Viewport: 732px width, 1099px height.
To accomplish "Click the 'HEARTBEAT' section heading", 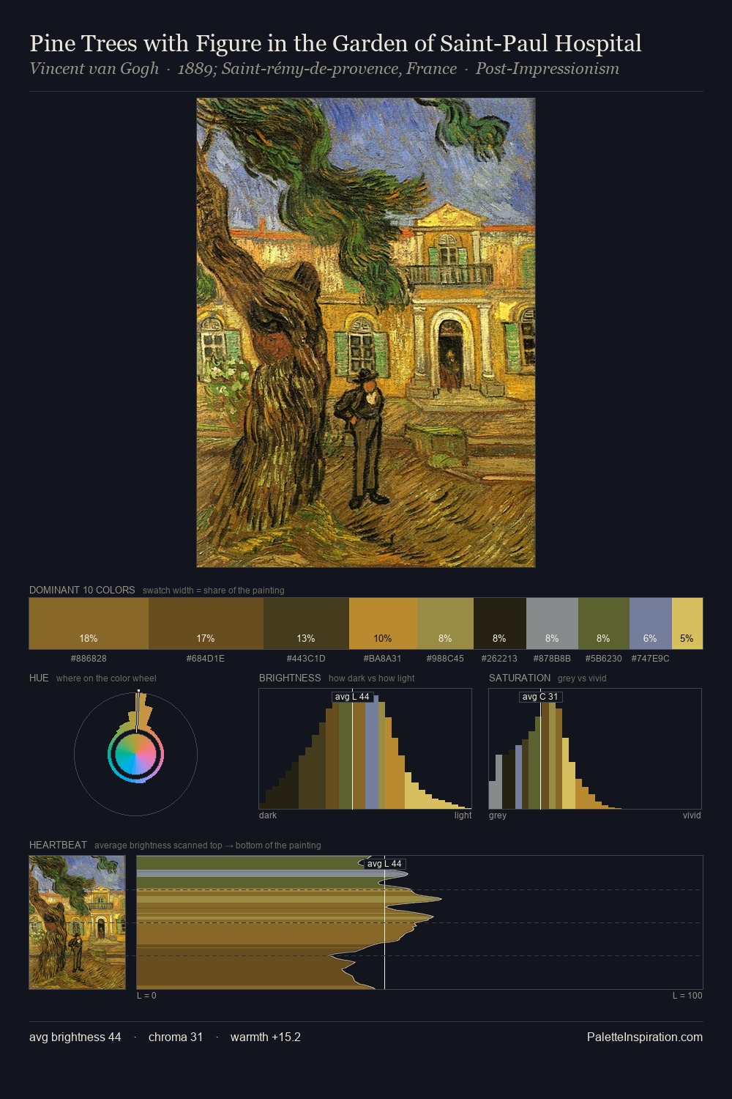I will pos(58,845).
